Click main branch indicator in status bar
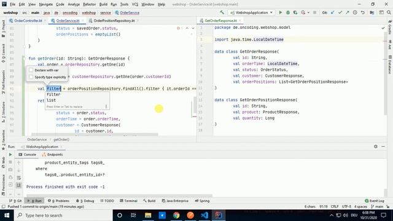This screenshot has height=221, width=393. tap(377, 207)
